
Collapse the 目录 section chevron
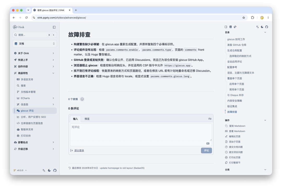pos(265,32)
